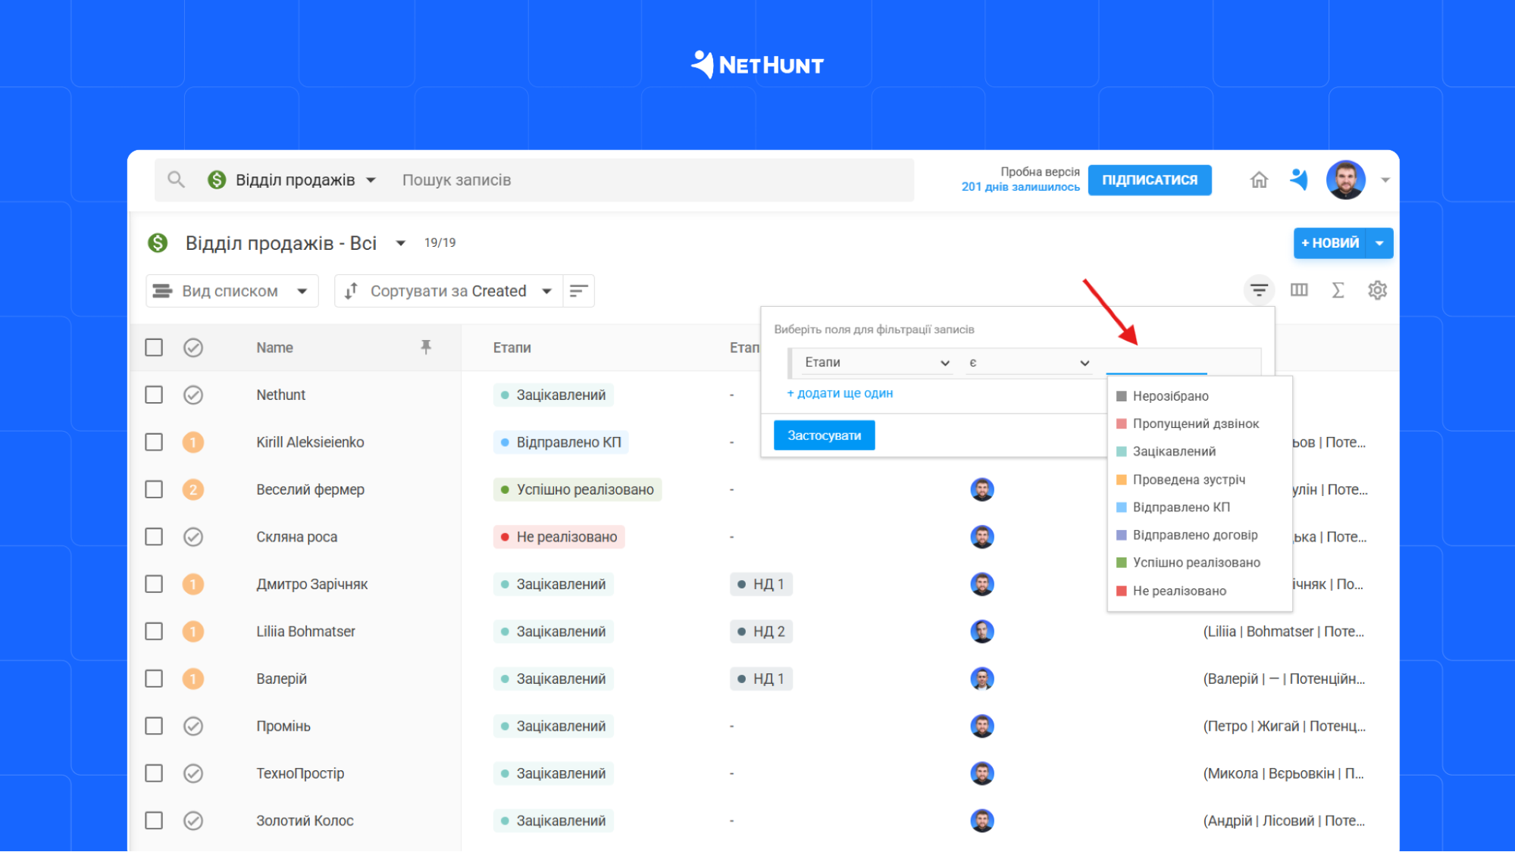Check the Nethunt row checkbox
The width and height of the screenshot is (1515, 852).
(x=154, y=395)
